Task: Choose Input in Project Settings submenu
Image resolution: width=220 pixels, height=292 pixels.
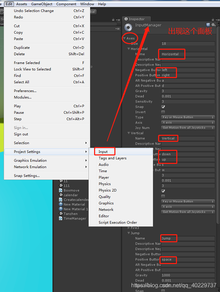Action: 121,152
